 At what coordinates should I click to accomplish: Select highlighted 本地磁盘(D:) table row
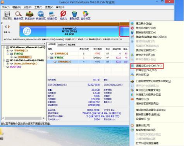[88, 62]
